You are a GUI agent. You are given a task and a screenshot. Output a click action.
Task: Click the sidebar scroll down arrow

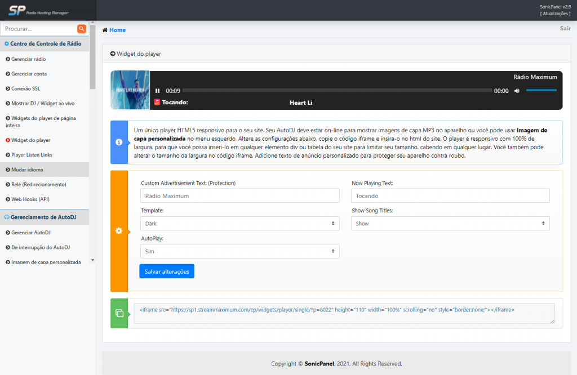93,260
